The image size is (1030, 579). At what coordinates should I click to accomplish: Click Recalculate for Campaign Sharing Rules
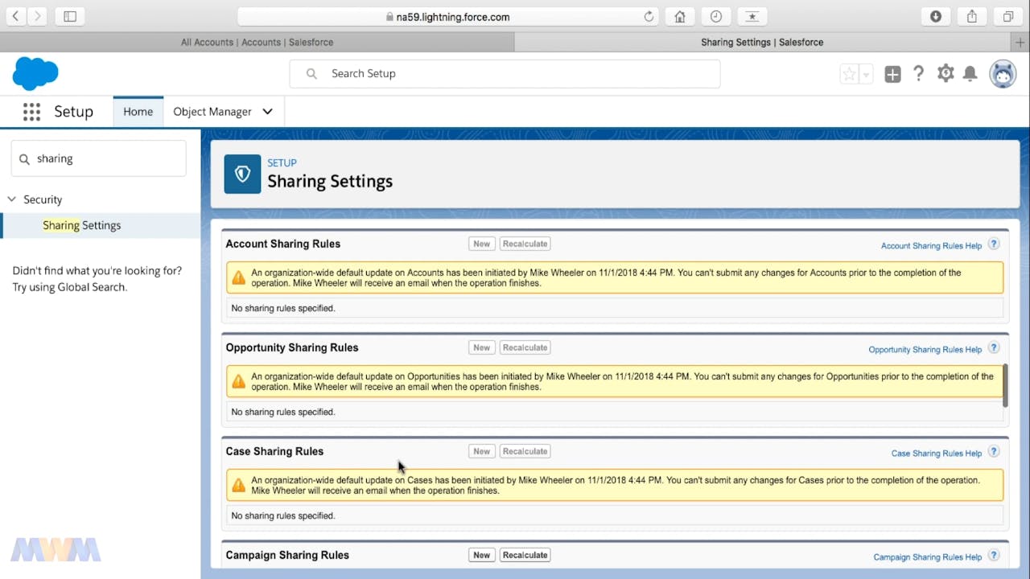525,555
